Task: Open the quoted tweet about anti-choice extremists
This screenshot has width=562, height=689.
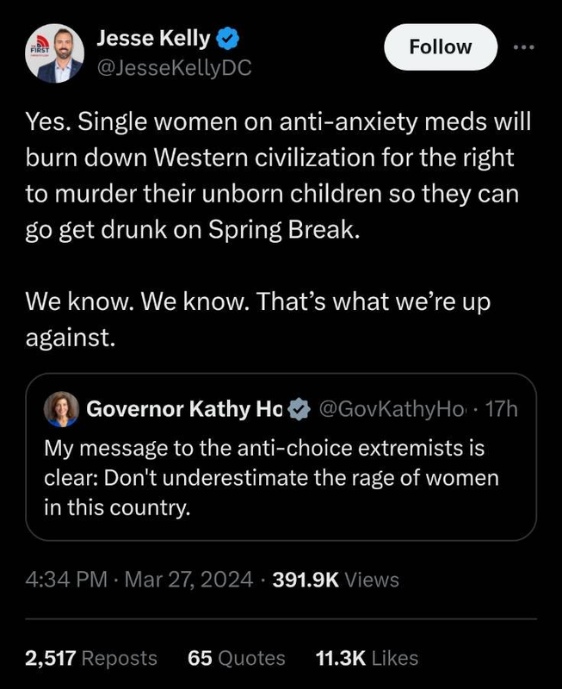Action: tap(281, 457)
